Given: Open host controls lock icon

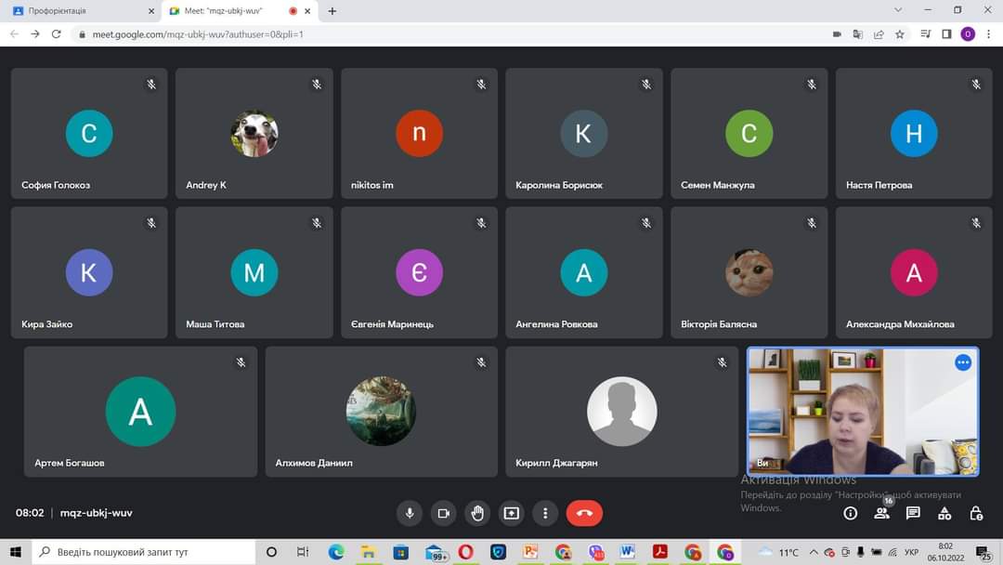Looking at the screenshot, I should click(x=976, y=513).
